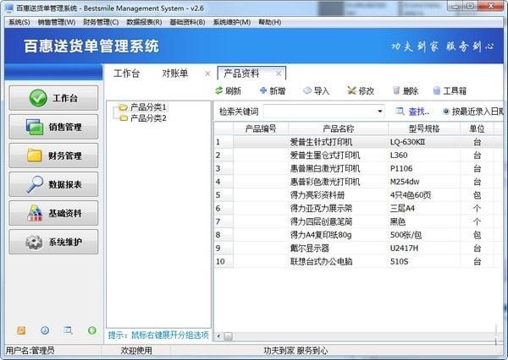Close the 对账单 tab

[x=207, y=74]
